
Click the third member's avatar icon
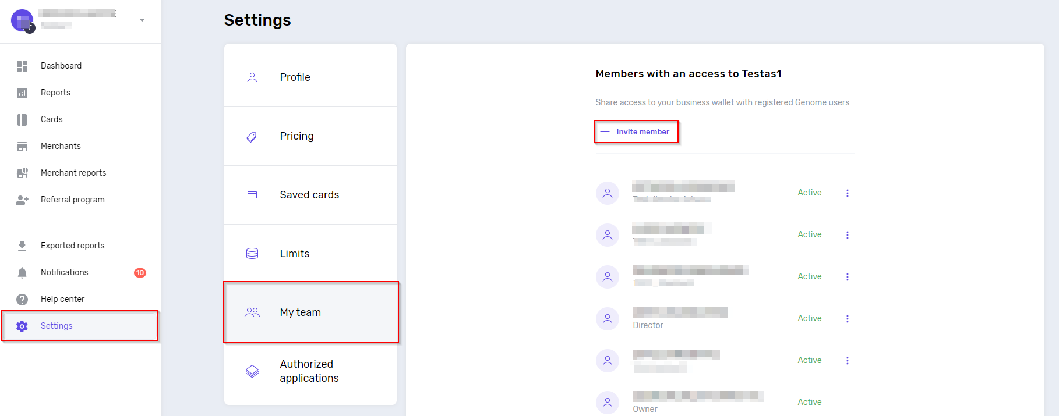(x=608, y=277)
